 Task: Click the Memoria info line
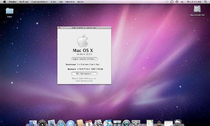point(85,69)
